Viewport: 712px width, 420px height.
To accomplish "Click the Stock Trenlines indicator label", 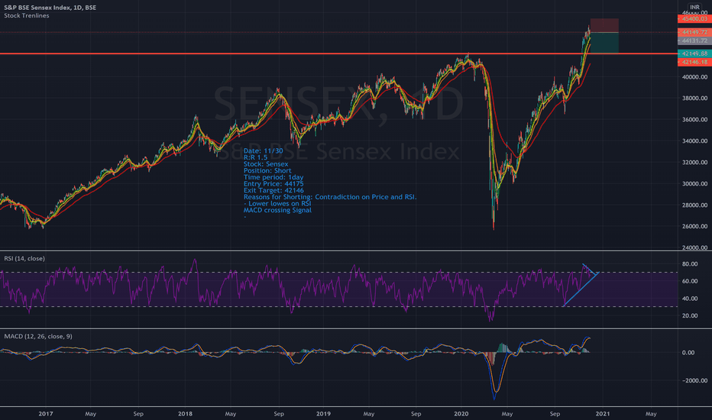I will click(x=26, y=15).
